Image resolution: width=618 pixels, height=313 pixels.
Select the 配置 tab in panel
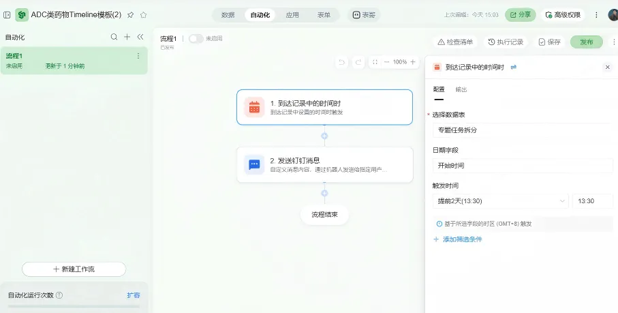point(439,89)
